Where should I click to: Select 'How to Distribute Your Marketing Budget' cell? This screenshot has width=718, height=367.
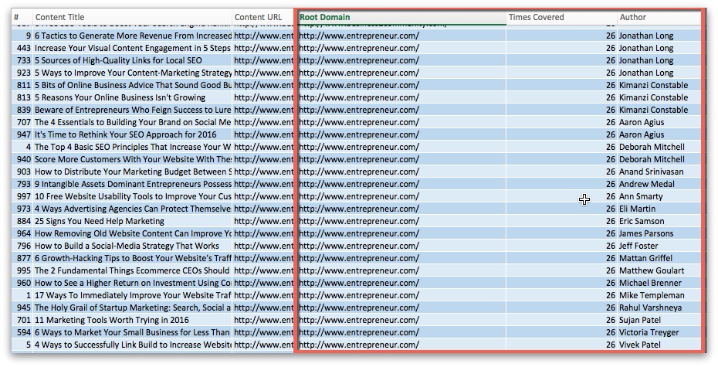tap(132, 172)
